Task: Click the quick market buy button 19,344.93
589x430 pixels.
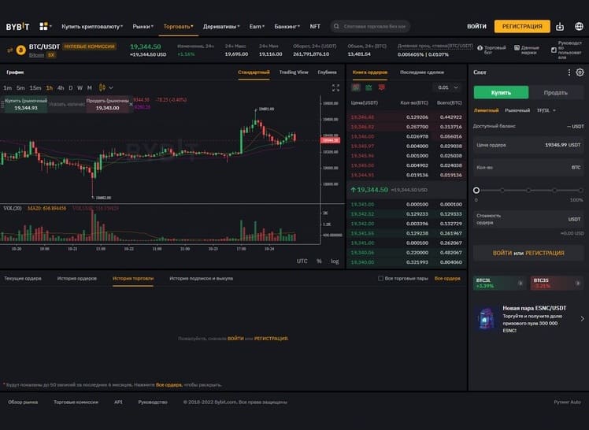Action: [x=26, y=105]
